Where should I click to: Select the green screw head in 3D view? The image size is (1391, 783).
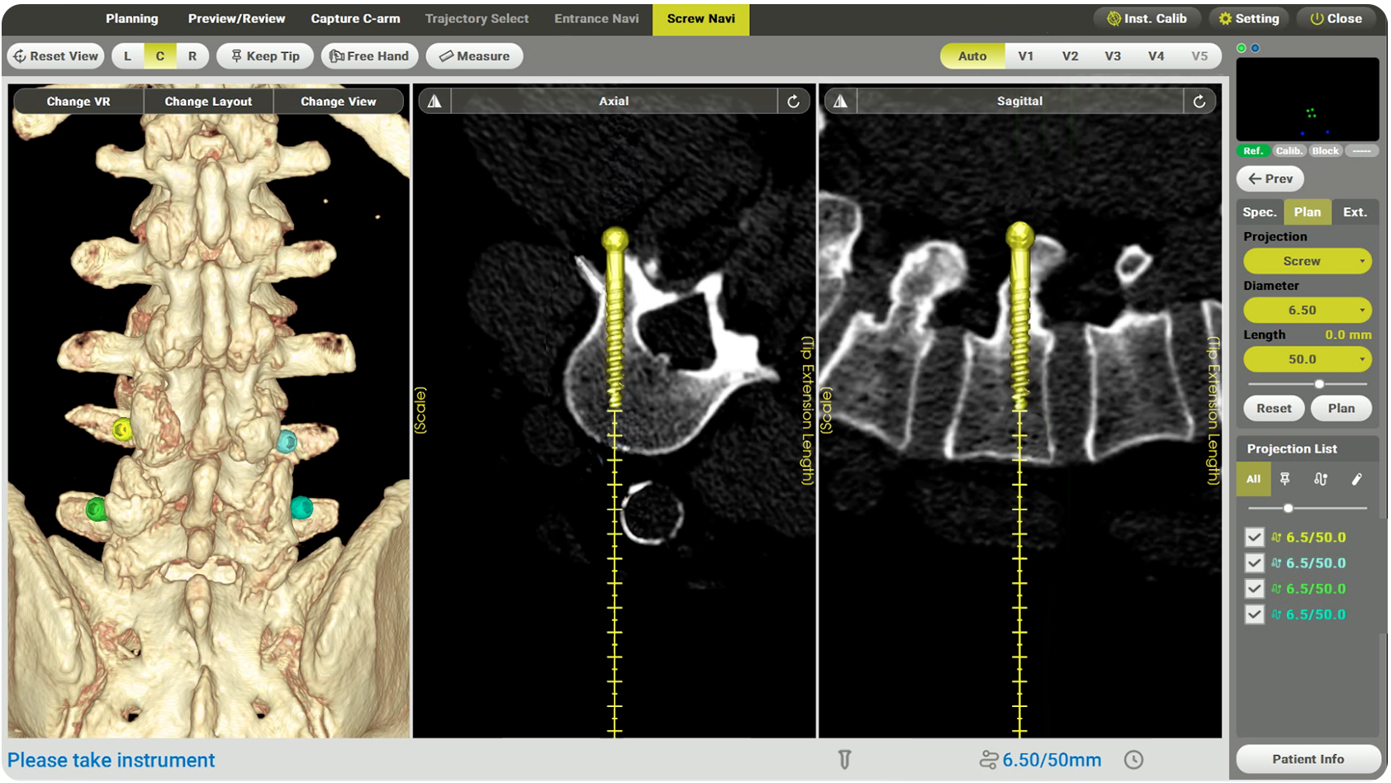[x=96, y=509]
